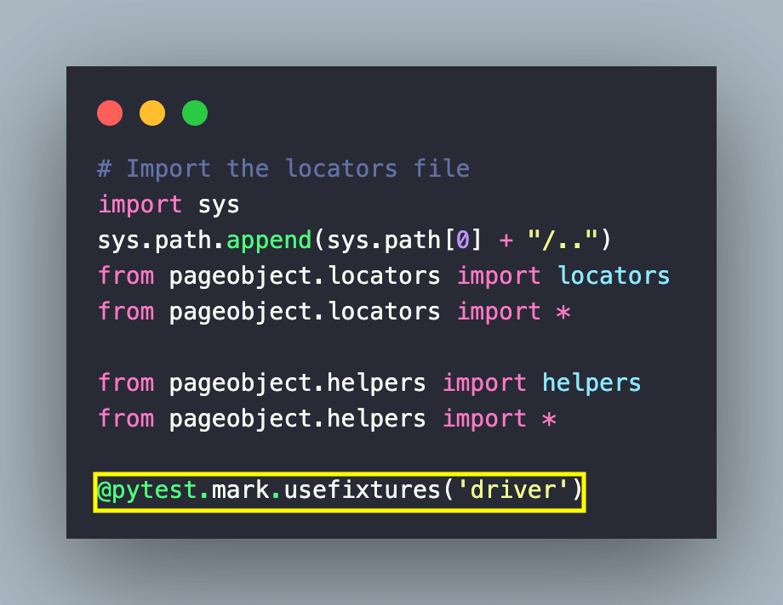Click the asterisk after locators import
This screenshot has width=783, height=605.
(x=563, y=313)
